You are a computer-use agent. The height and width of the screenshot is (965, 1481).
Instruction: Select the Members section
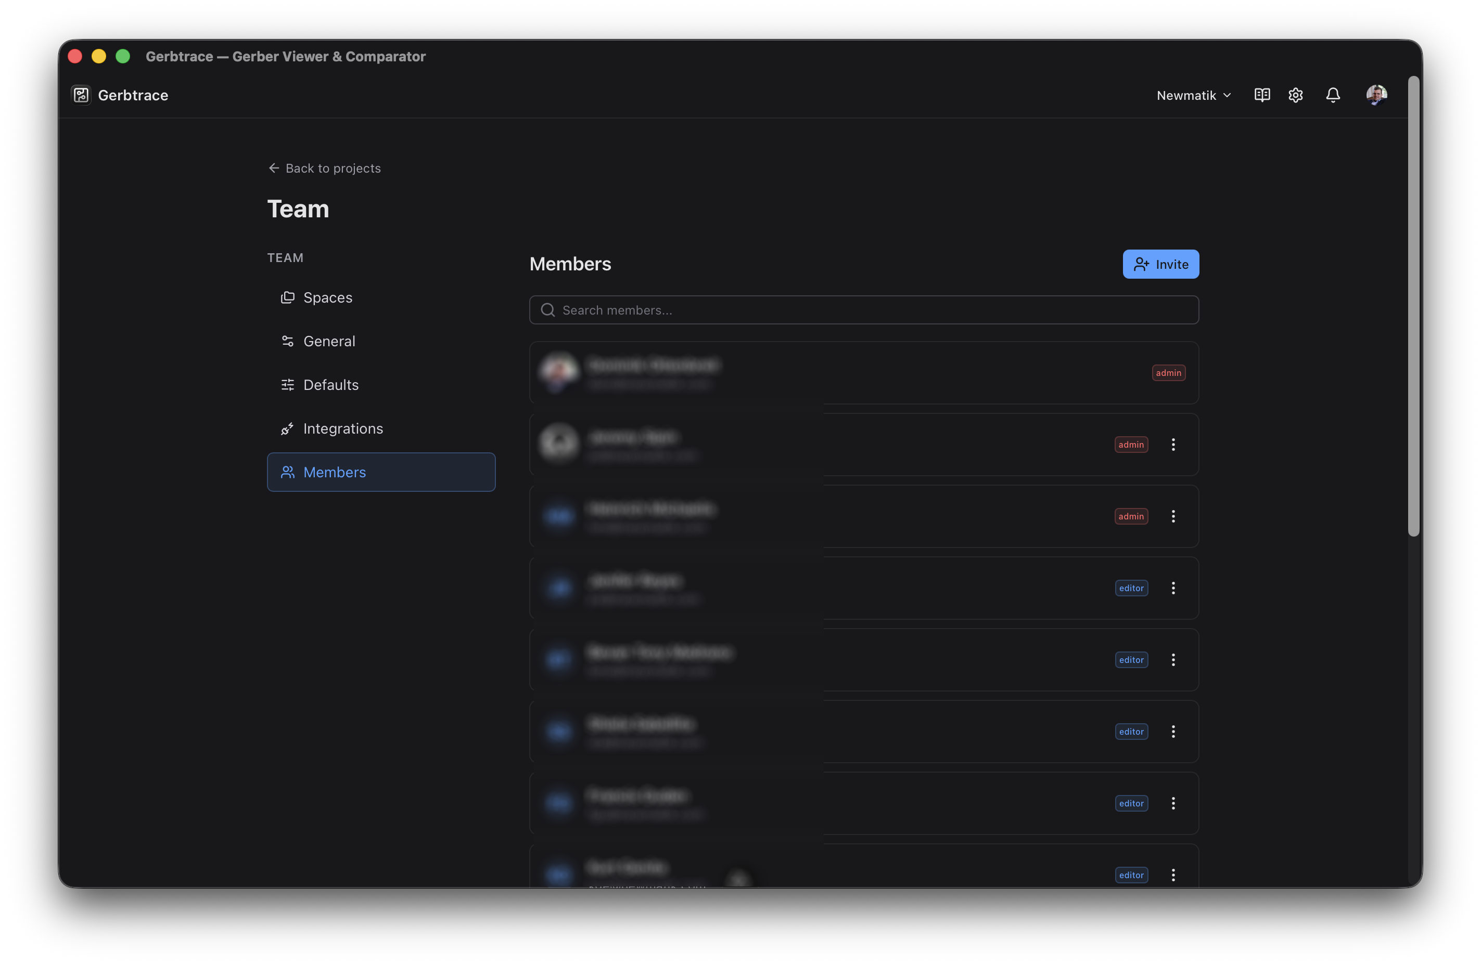[x=381, y=472]
